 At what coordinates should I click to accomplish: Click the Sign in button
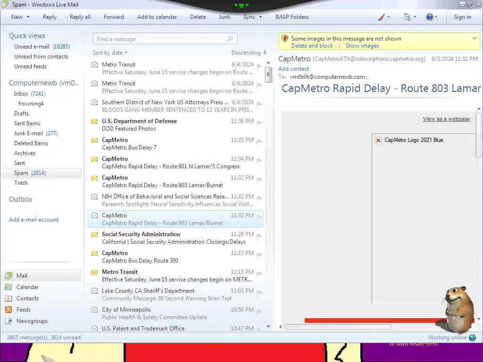pos(462,17)
